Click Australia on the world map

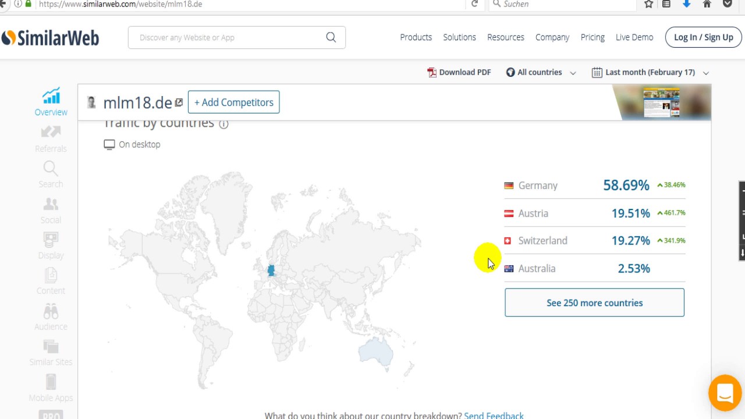pos(375,351)
